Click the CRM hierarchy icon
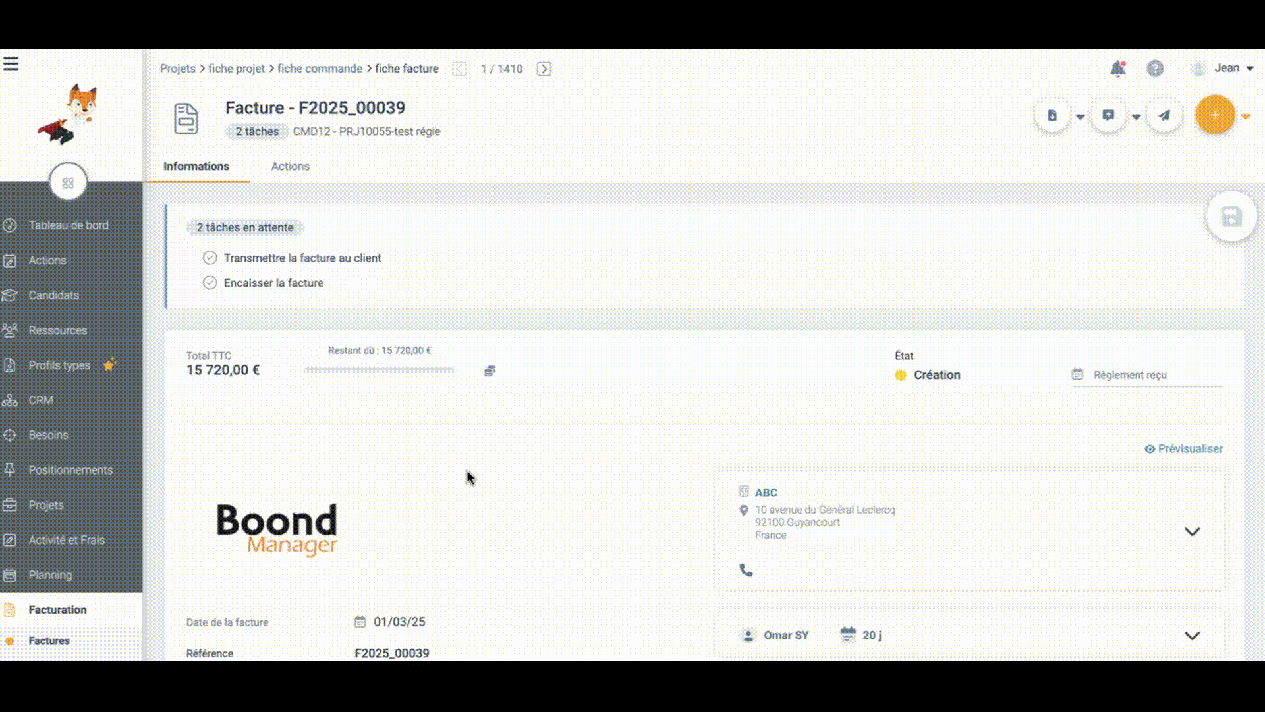Viewport: 1265px width, 712px height. click(x=9, y=400)
